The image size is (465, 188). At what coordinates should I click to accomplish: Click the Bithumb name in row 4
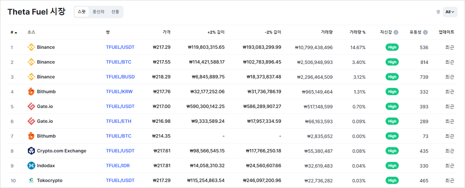click(x=46, y=92)
